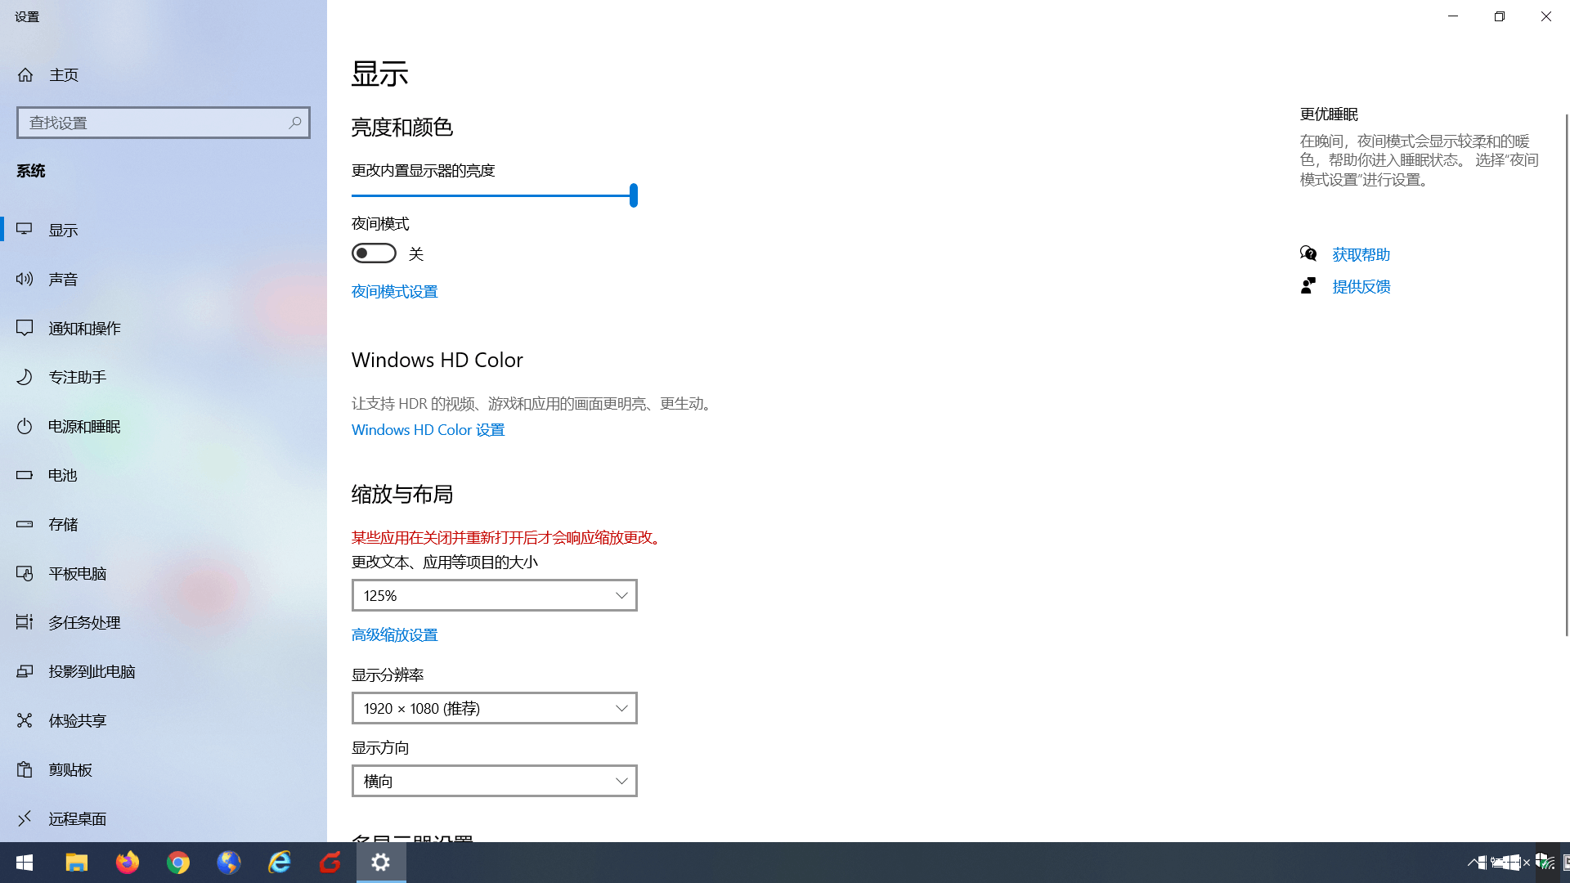
Task: Click the power icon for 电源和睡眠
Action: [x=25, y=426]
